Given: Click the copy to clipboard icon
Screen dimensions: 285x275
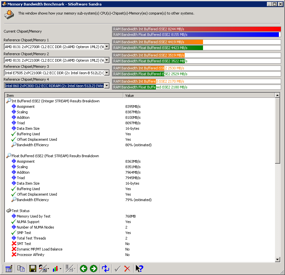Looking at the screenshot, I should click(21, 269).
